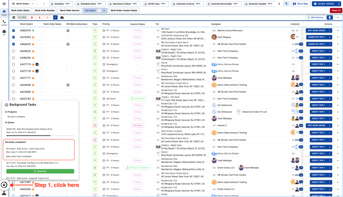The image size is (343, 197).
Task: Click the first red bulk action icon
Action: click(x=32, y=17)
